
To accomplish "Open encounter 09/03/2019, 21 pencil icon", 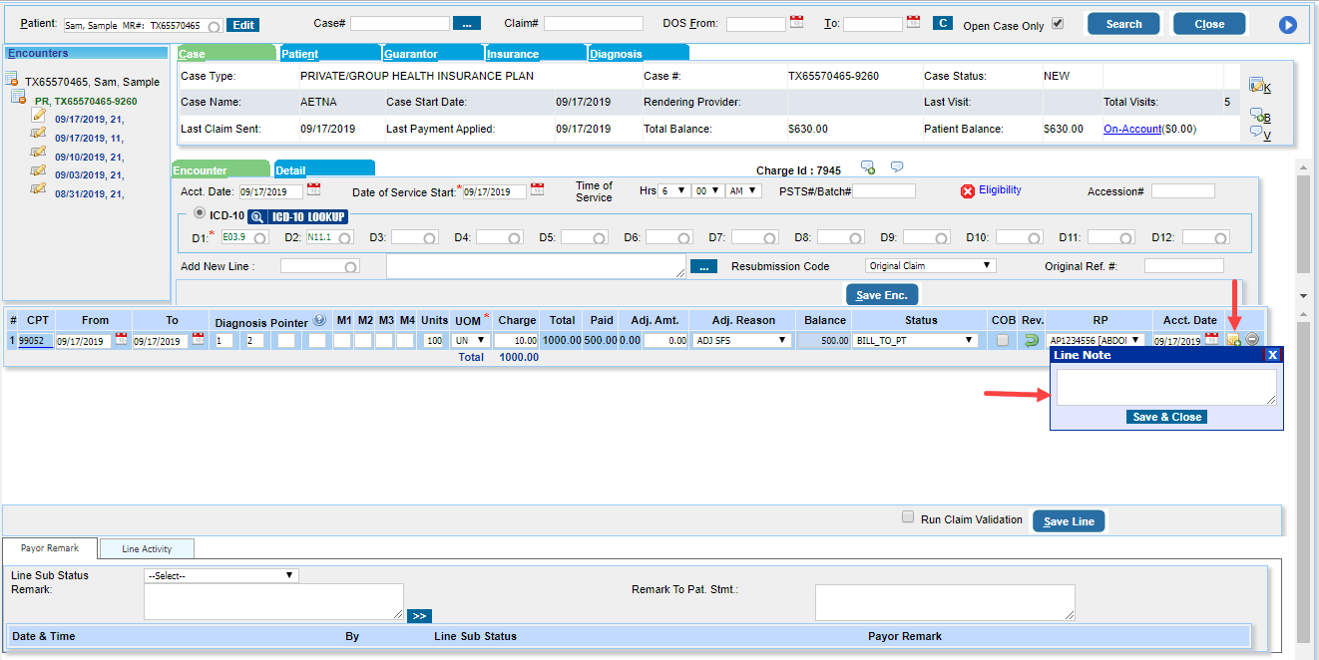I will (x=39, y=169).
